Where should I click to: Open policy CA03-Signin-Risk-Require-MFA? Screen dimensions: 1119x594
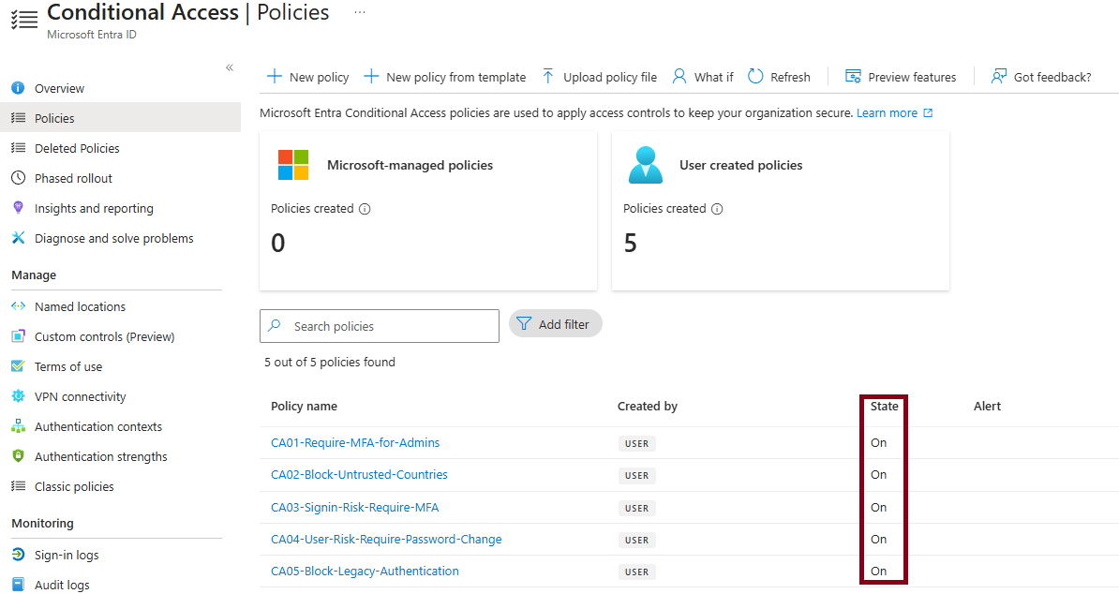354,508
